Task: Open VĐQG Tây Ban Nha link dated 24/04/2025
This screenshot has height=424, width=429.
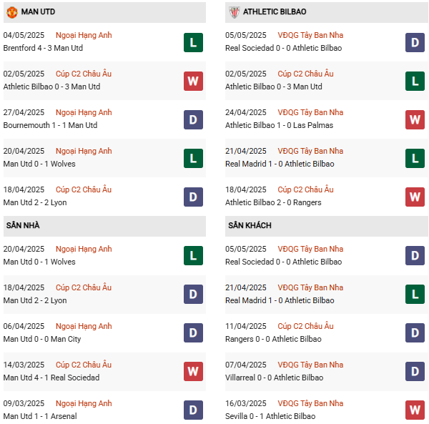Action: (310, 112)
